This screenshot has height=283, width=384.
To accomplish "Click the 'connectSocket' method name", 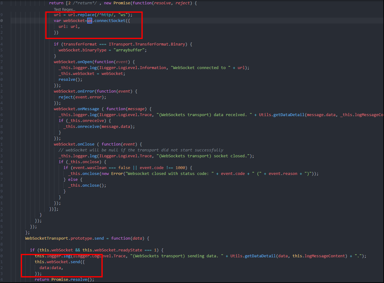I will tap(109, 20).
